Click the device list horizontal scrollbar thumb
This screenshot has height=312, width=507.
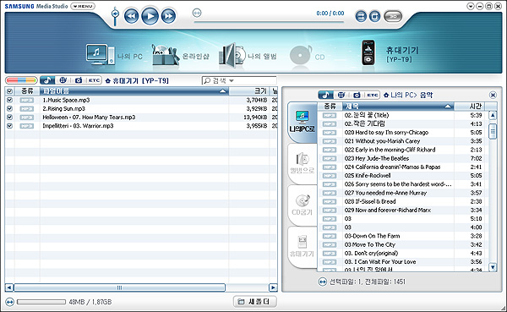(x=120, y=287)
